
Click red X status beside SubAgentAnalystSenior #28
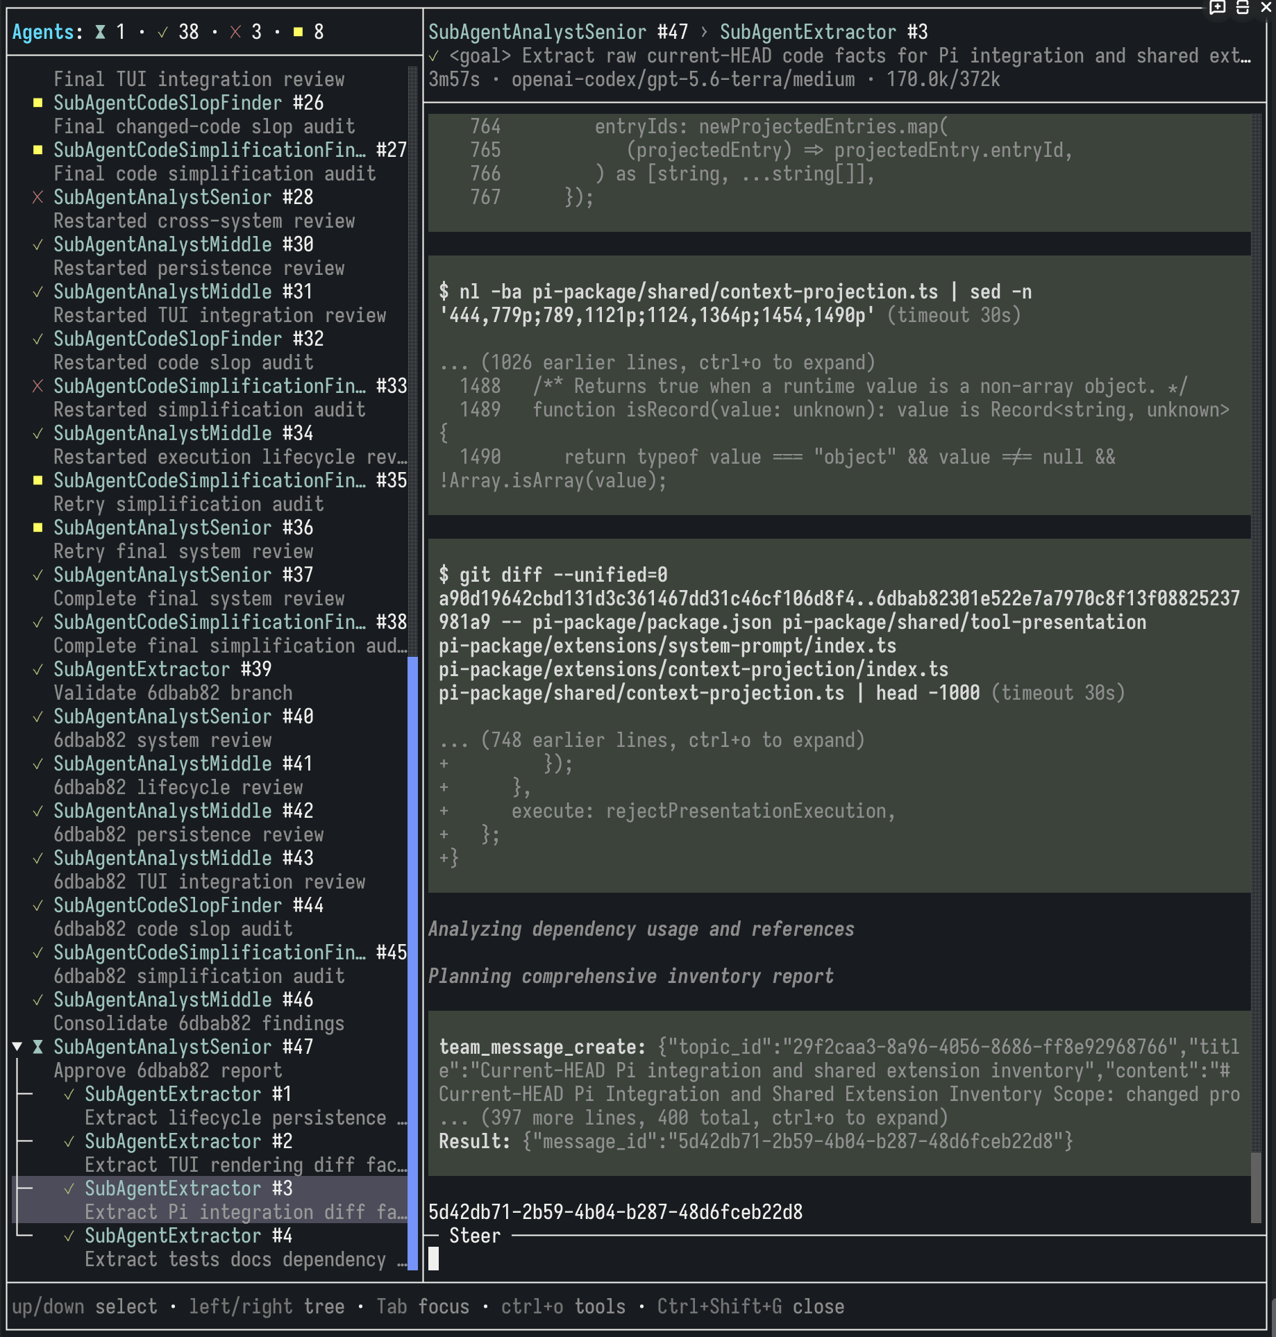[x=37, y=197]
